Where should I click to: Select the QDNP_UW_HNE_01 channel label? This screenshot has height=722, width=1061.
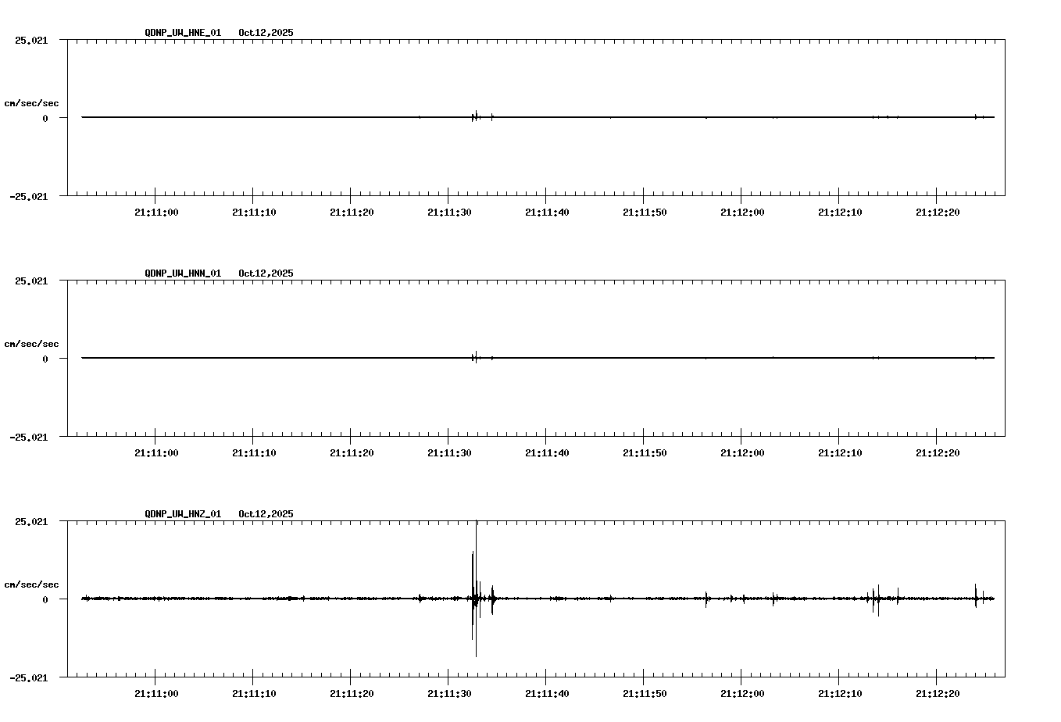coord(182,34)
